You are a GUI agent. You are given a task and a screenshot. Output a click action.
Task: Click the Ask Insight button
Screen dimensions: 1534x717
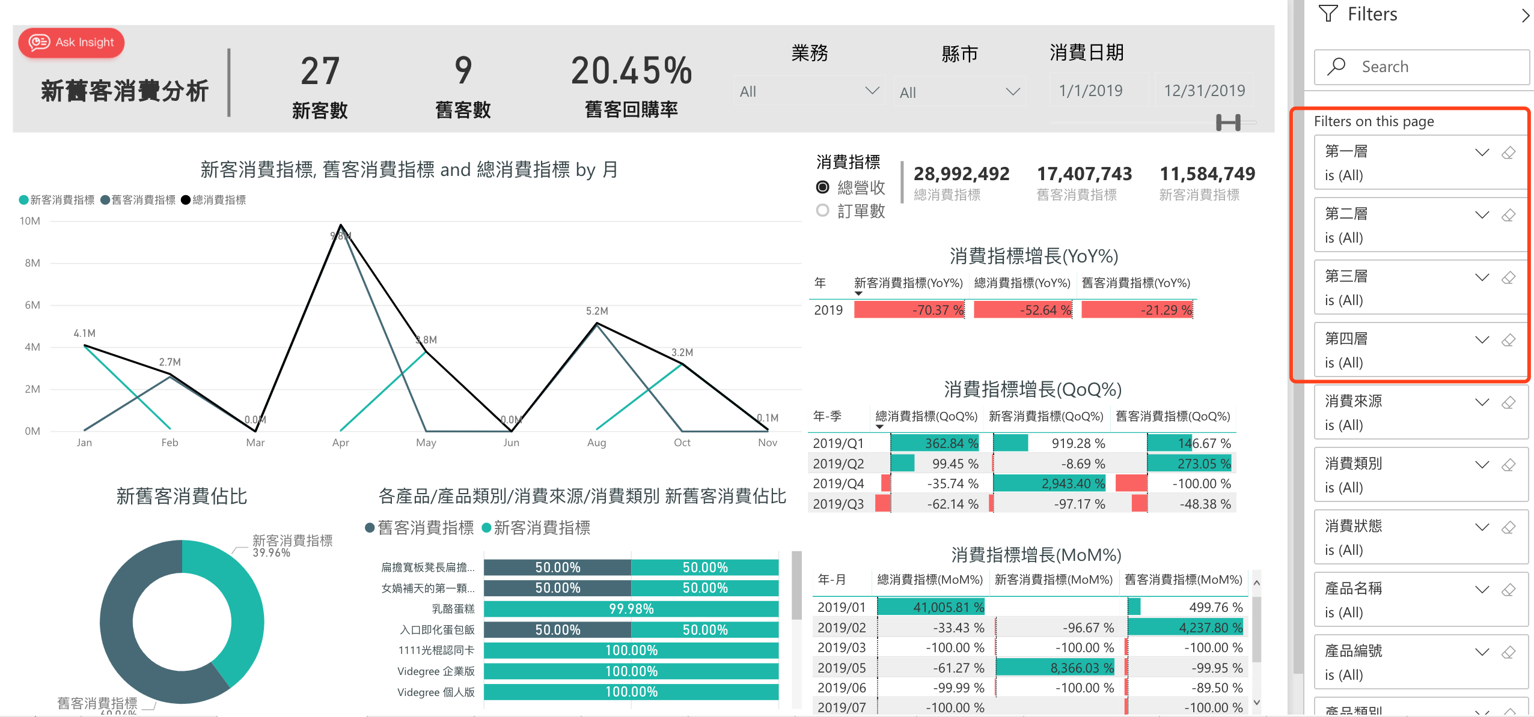pos(72,43)
